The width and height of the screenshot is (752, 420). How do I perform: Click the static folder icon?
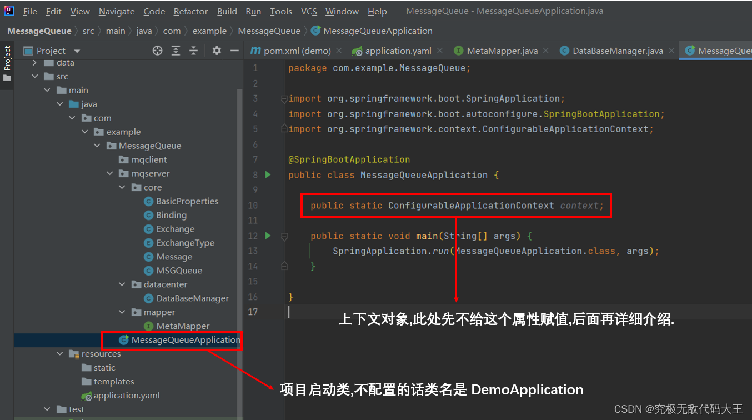click(x=86, y=368)
